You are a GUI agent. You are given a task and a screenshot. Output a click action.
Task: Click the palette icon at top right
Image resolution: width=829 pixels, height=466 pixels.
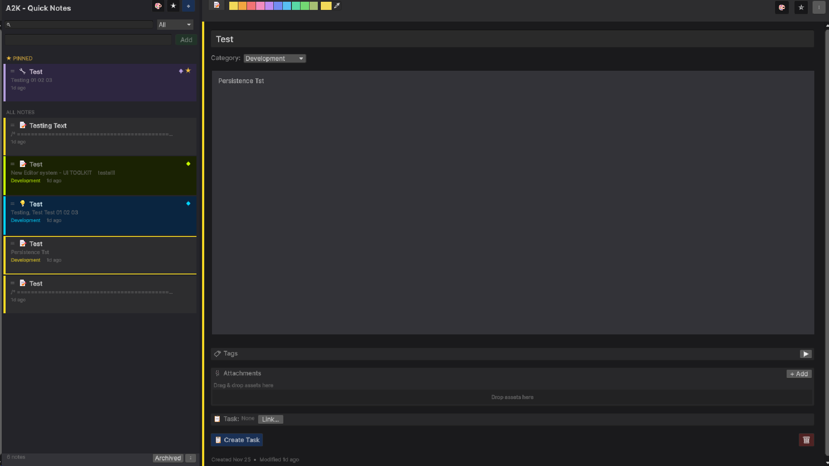782,7
